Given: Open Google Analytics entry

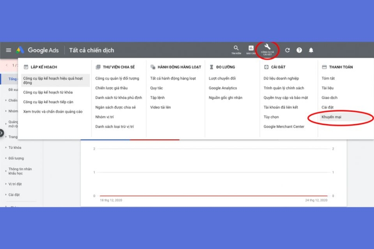Looking at the screenshot, I should click(223, 88).
